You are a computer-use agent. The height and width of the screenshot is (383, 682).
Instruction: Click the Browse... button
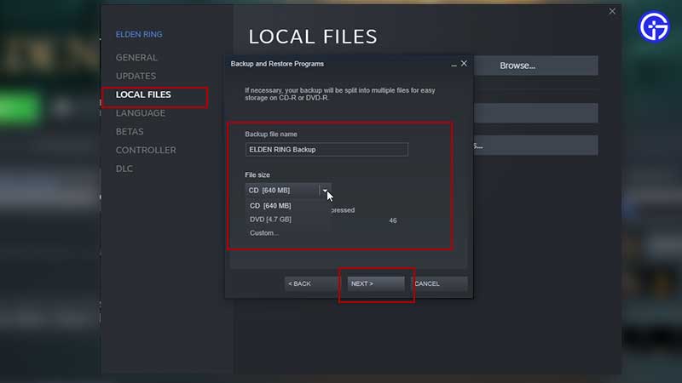pyautogui.click(x=535, y=66)
